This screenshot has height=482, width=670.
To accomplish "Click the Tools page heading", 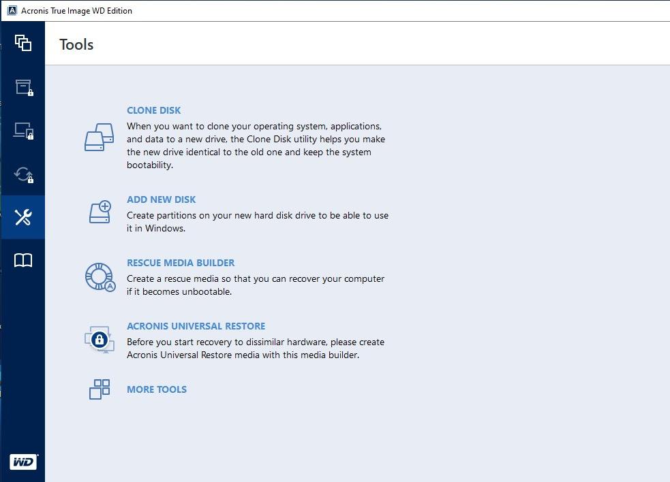I will (76, 44).
